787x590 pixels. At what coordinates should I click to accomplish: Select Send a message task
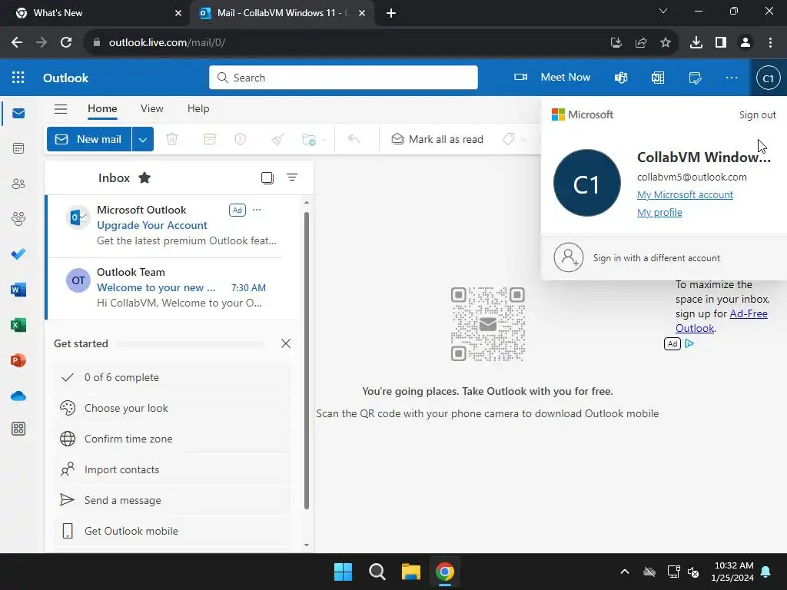[172, 500]
